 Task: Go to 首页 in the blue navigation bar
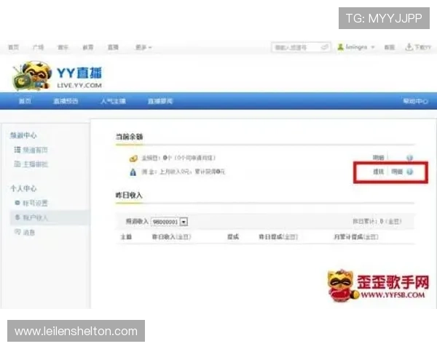tap(25, 101)
